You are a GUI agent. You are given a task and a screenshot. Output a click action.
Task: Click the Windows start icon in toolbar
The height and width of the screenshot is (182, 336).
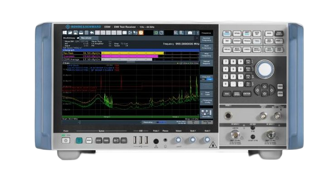(66, 33)
